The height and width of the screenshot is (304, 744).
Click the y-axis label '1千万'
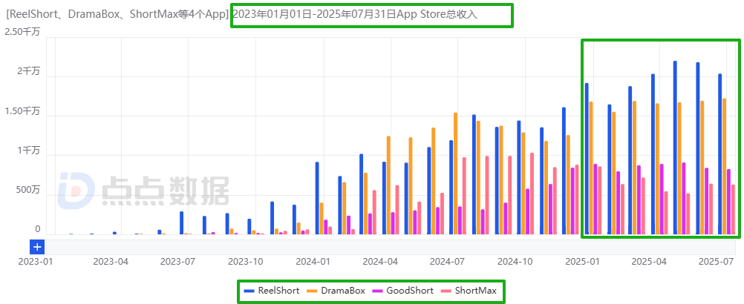point(30,151)
